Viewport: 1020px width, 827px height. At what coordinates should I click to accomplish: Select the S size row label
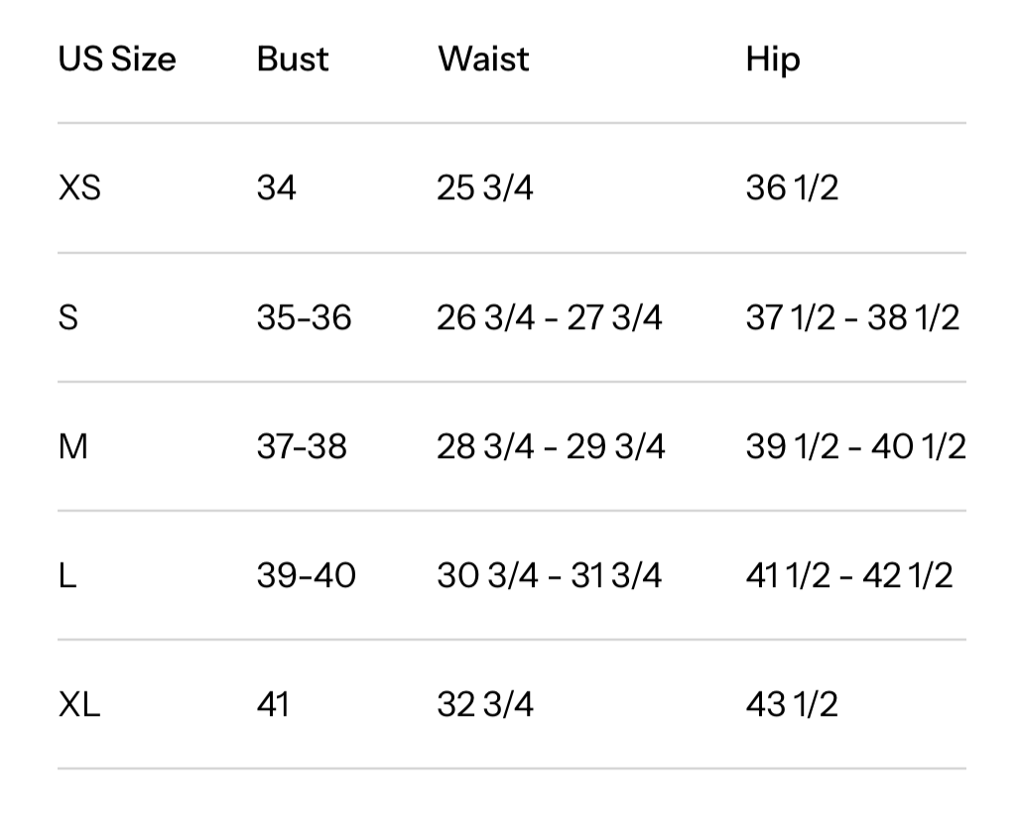[68, 317]
